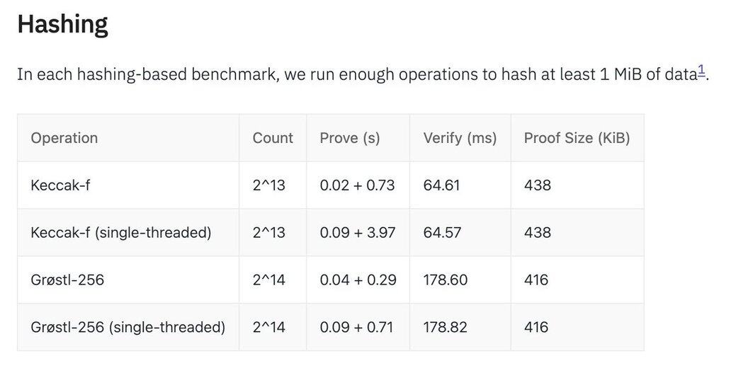731x368 pixels.
Task: Click the 178.82 verify time cell
Action: point(446,327)
